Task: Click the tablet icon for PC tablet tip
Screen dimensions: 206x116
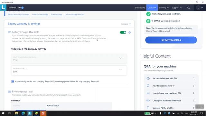Action: 148,108
